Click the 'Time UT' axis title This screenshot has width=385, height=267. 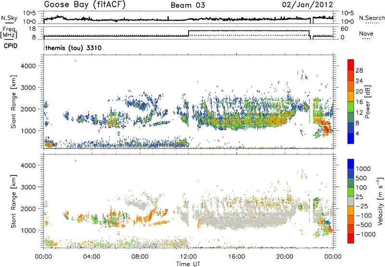[188, 264]
